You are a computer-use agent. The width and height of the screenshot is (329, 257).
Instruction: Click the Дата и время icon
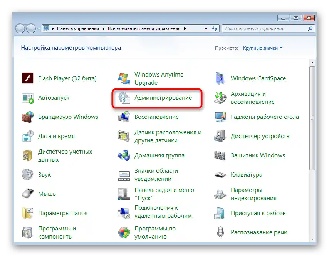(x=28, y=136)
